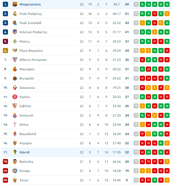Click the Atlético Madrid club crest
Image resolution: width=173 pixels, height=185 pixels.
tap(15, 32)
